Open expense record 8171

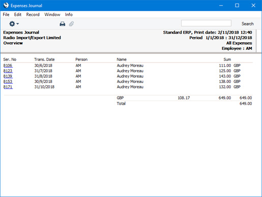point(8,87)
